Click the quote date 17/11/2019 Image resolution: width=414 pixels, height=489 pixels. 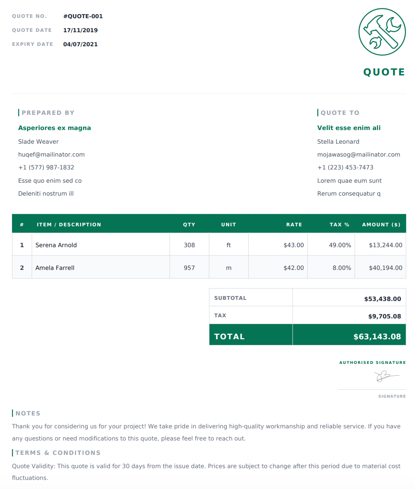tap(80, 30)
